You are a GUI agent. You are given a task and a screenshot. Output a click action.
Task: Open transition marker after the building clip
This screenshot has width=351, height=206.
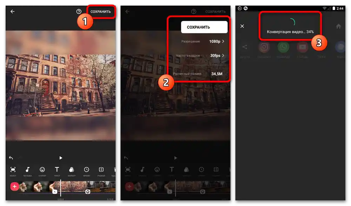[88, 192]
